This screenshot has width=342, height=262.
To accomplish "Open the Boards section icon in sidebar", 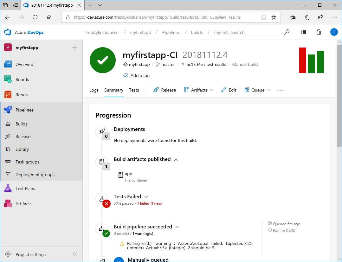I will tap(8, 80).
